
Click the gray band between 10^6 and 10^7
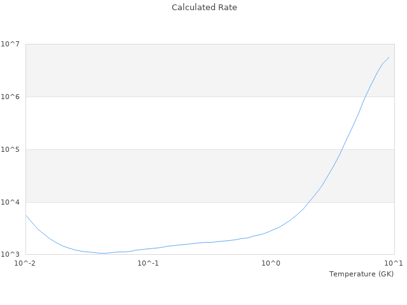tap(191, 70)
